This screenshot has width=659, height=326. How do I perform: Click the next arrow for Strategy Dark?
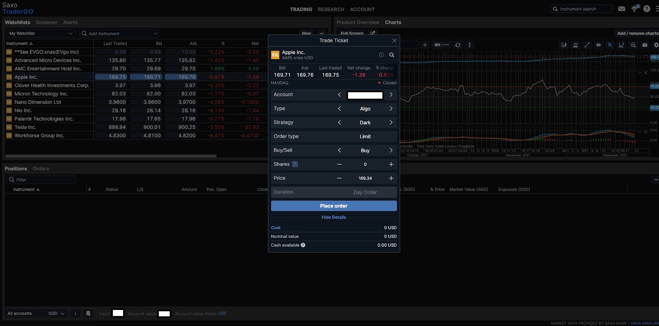(391, 123)
